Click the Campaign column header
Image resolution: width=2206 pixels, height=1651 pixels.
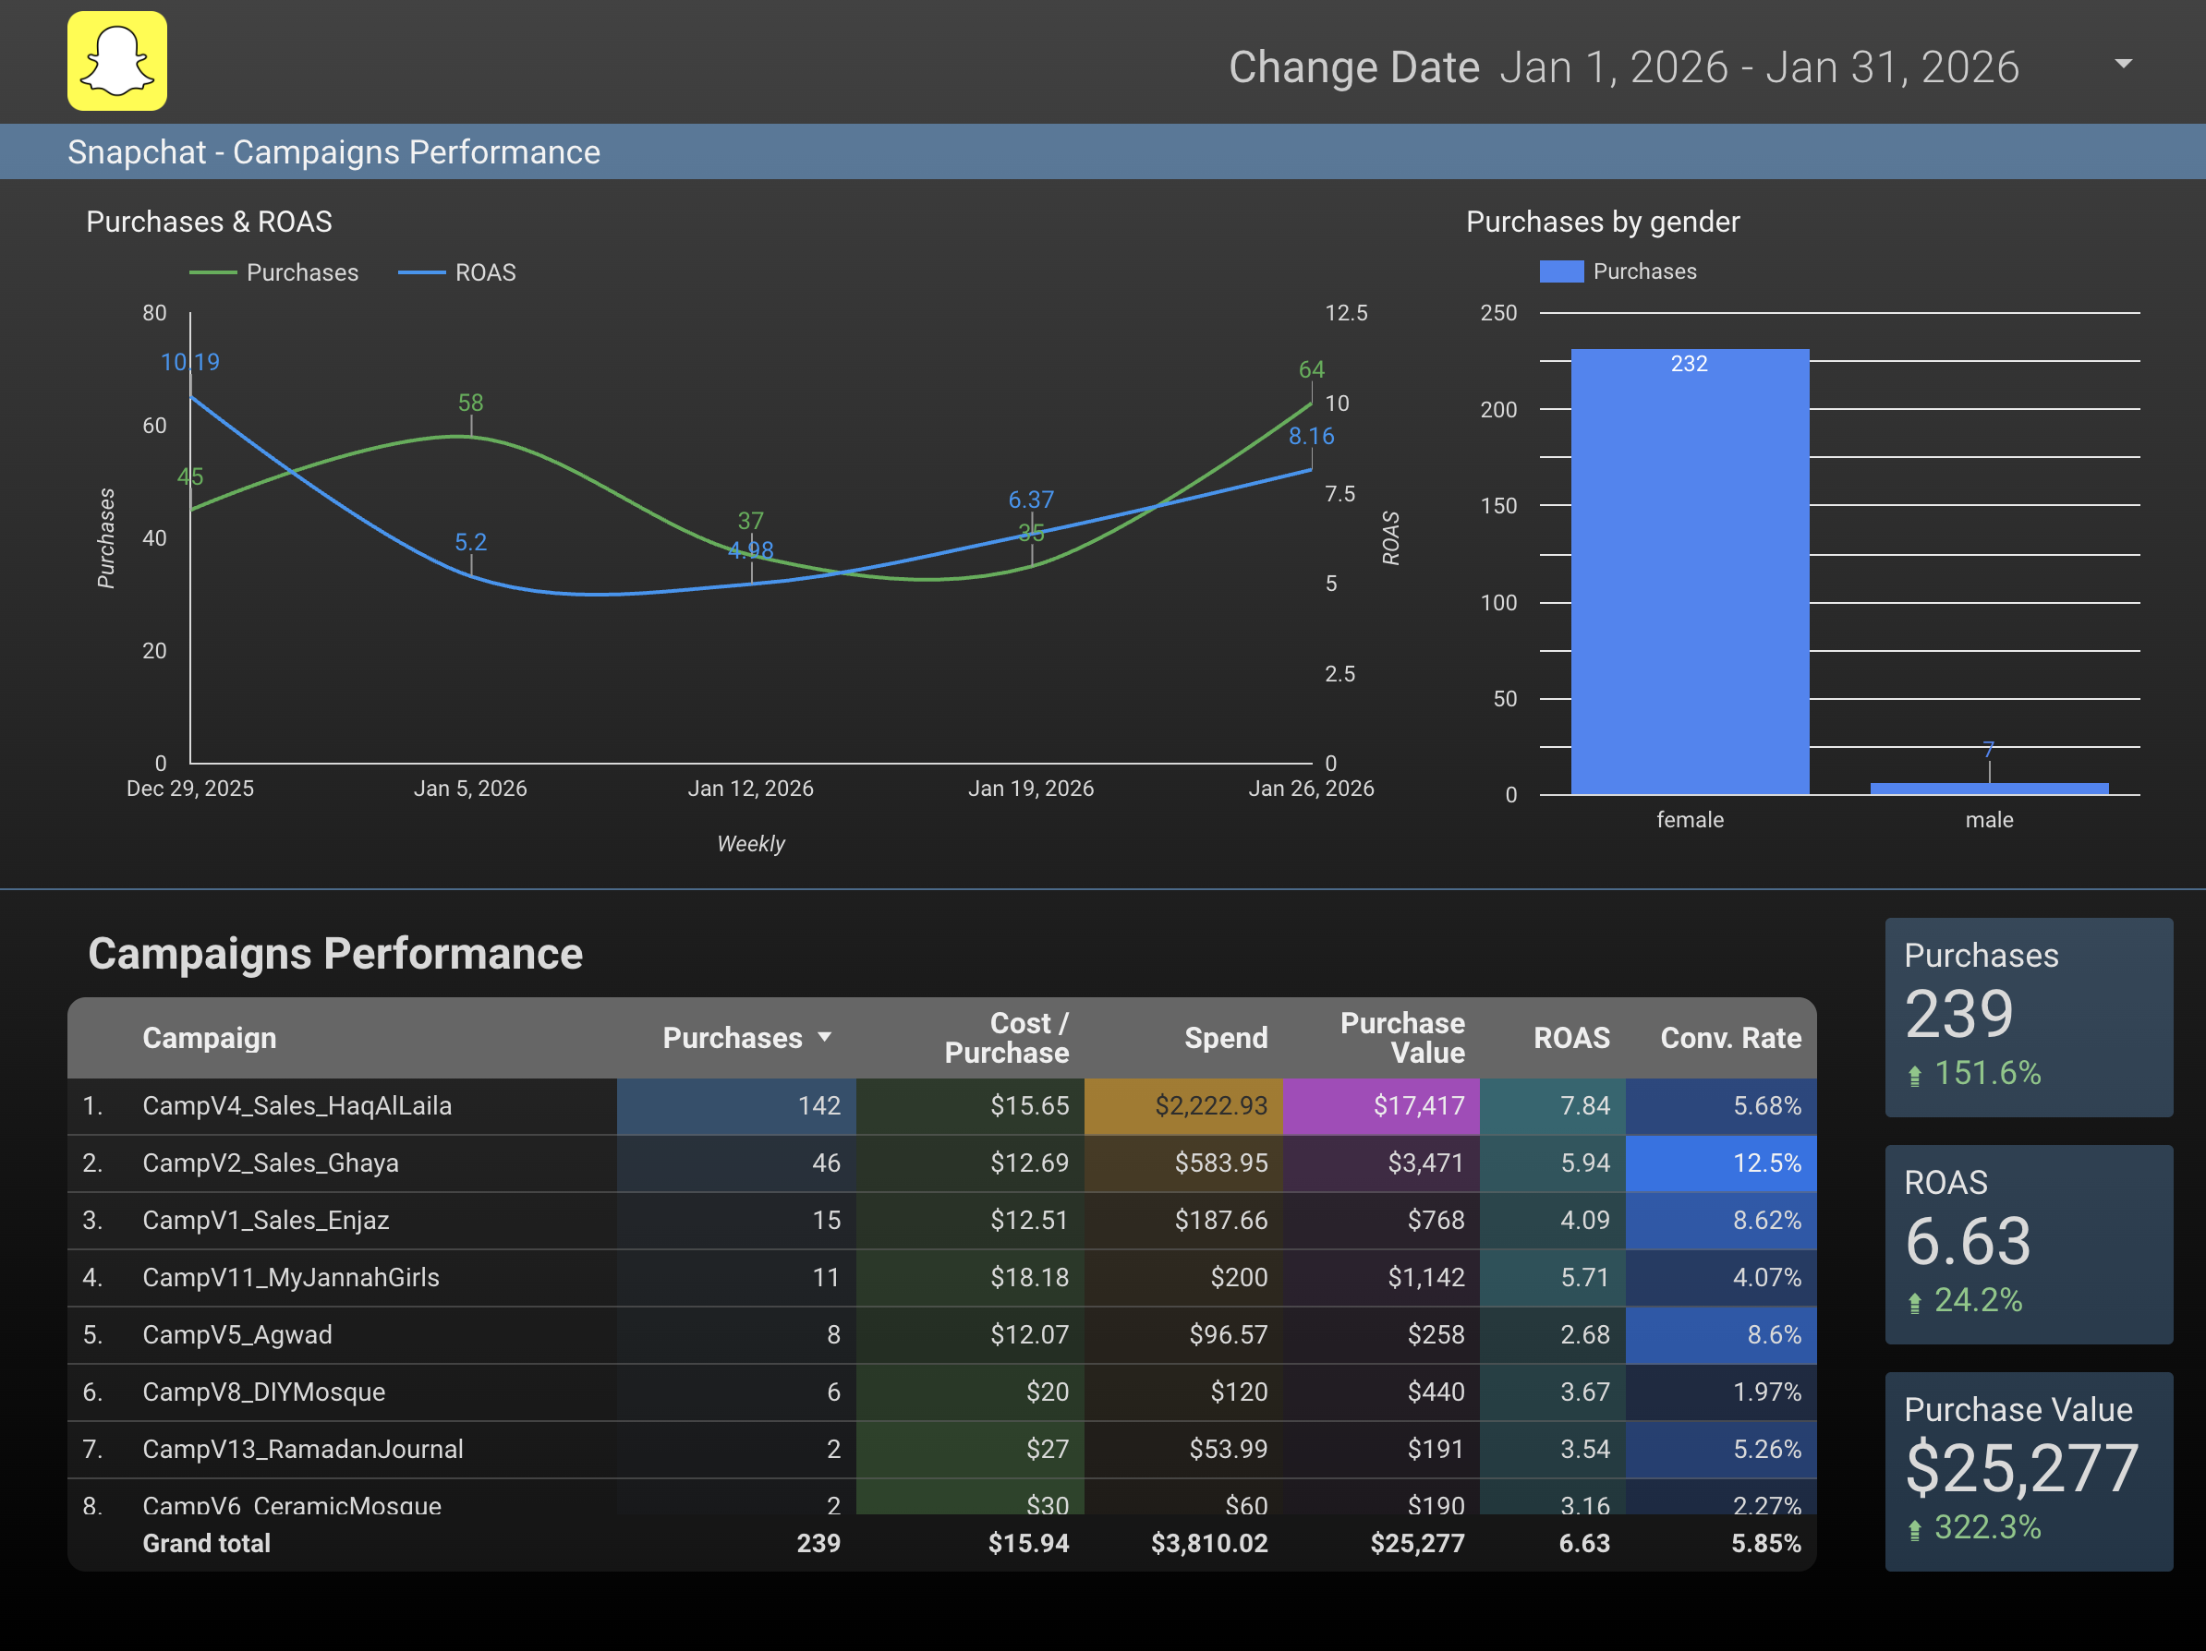210,1038
